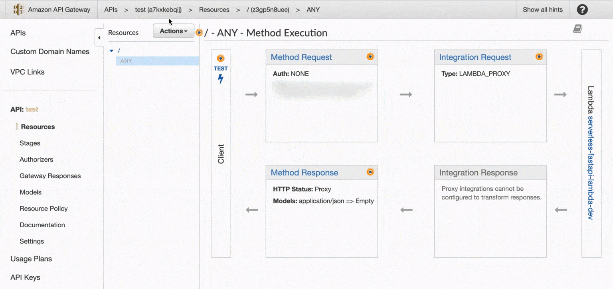Go to APIs in left sidebar
The width and height of the screenshot is (613, 289).
point(18,33)
